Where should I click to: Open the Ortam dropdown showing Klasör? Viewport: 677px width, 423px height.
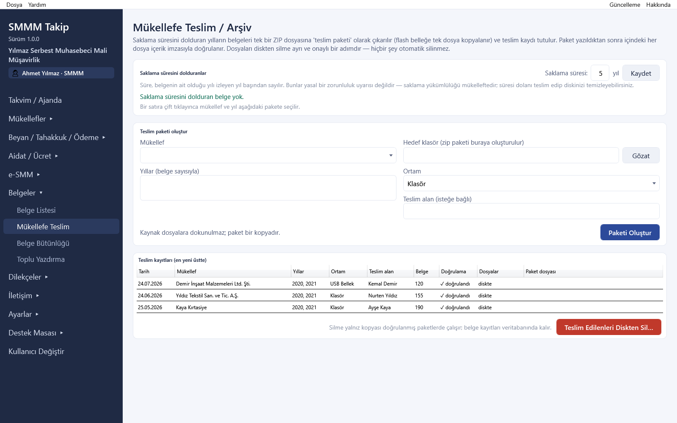click(531, 183)
